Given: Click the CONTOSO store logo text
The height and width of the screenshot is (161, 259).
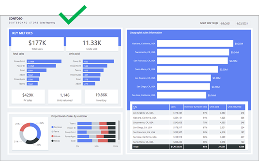Looking at the screenshot, I should click(15, 19).
